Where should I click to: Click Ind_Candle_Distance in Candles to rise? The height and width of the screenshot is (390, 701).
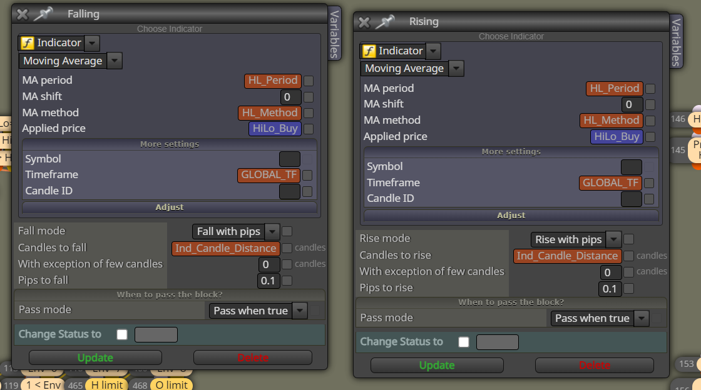(567, 256)
